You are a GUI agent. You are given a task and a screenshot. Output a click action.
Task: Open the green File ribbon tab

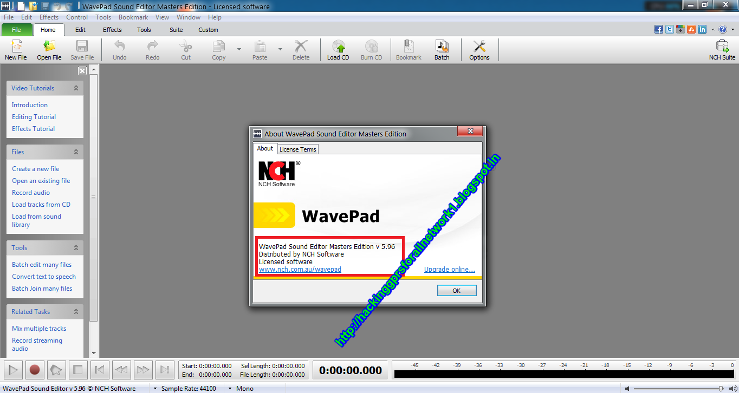coord(16,30)
